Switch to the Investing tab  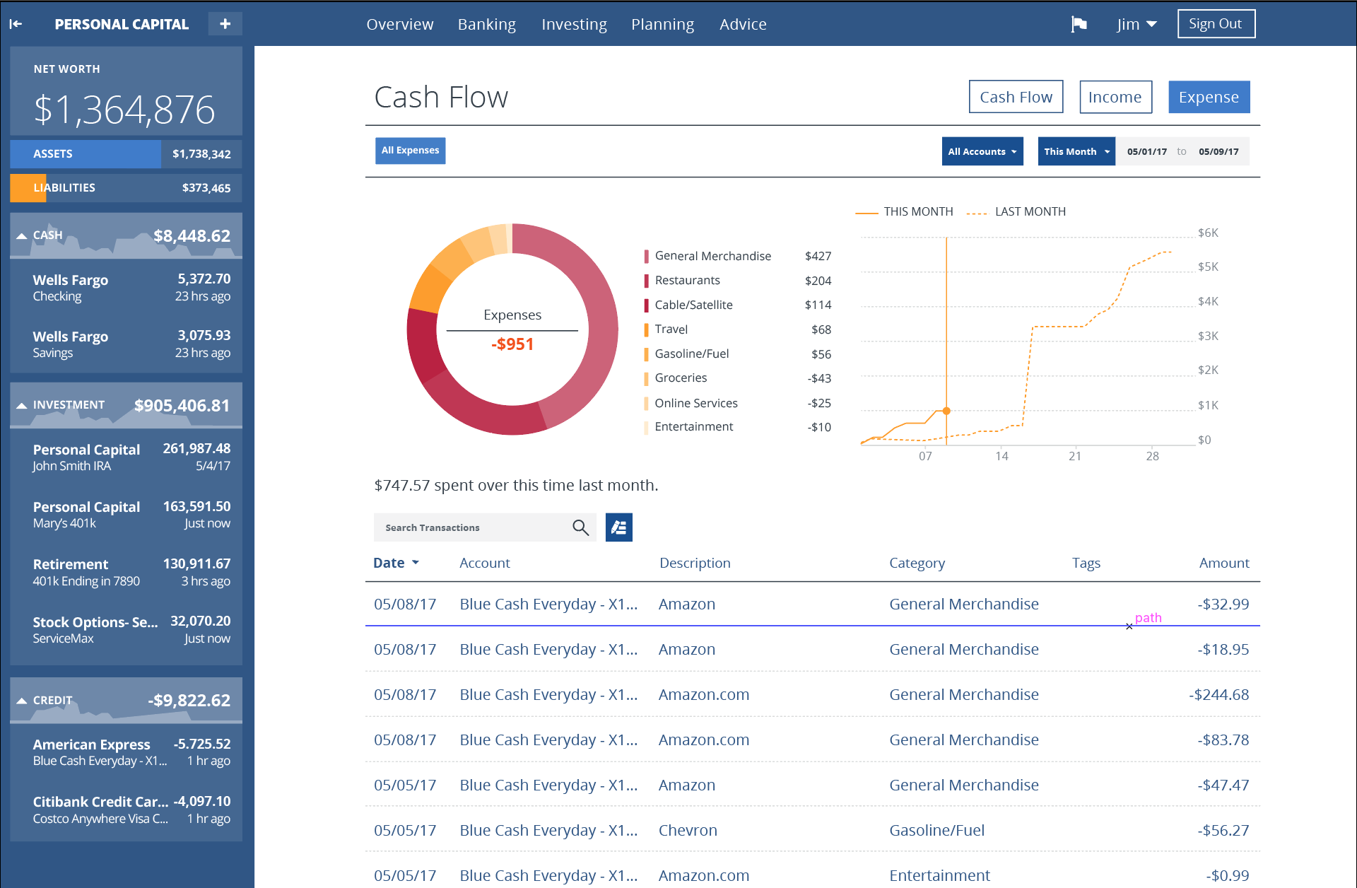click(574, 23)
